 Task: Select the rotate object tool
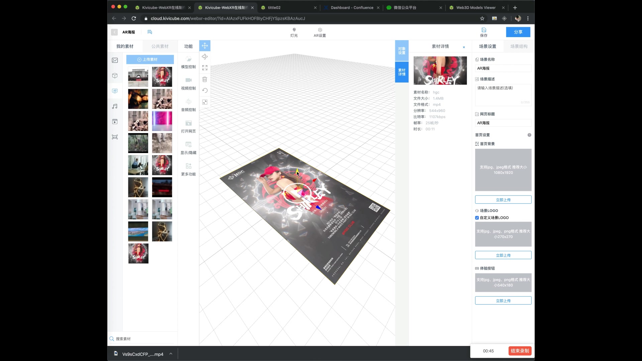[205, 57]
